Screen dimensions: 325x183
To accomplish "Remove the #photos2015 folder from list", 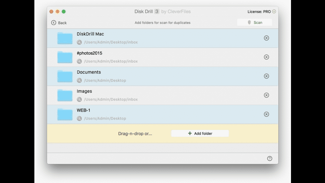I will tap(266, 57).
